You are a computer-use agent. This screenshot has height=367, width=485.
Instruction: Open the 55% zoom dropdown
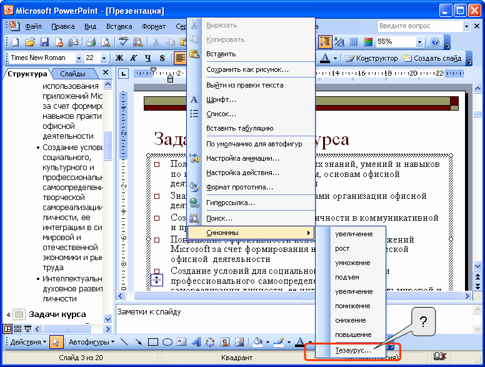click(419, 42)
